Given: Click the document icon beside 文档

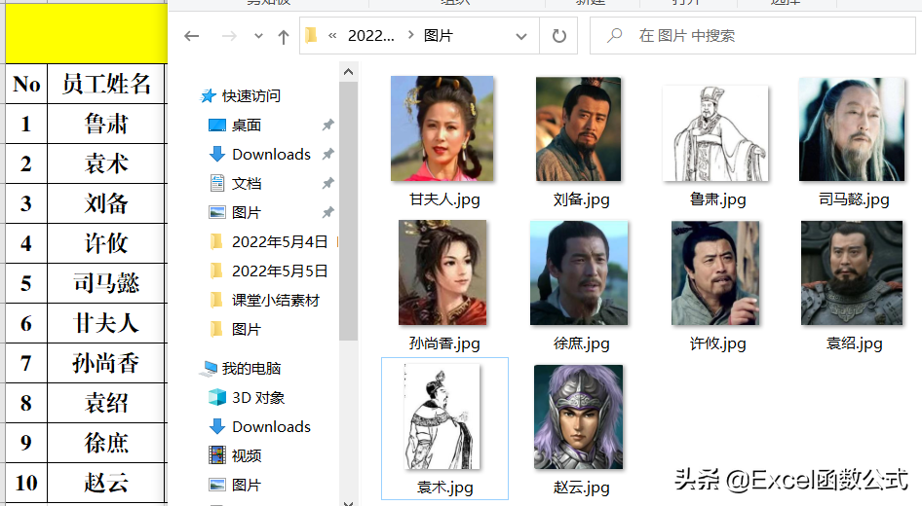Looking at the screenshot, I should 217,183.
